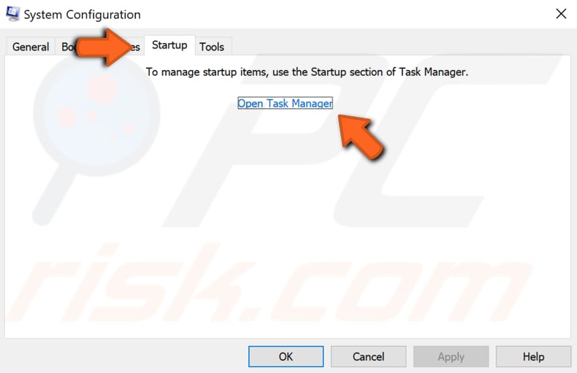
Task: Click the System Configuration title bar text
Action: (x=83, y=15)
